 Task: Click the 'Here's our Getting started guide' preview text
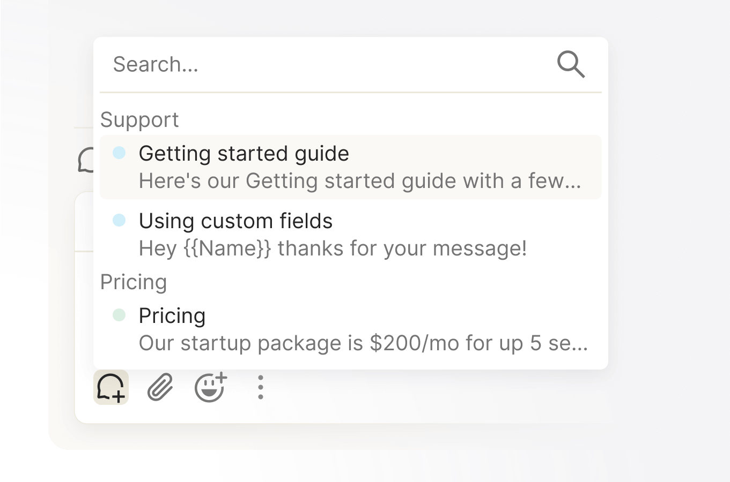[360, 181]
